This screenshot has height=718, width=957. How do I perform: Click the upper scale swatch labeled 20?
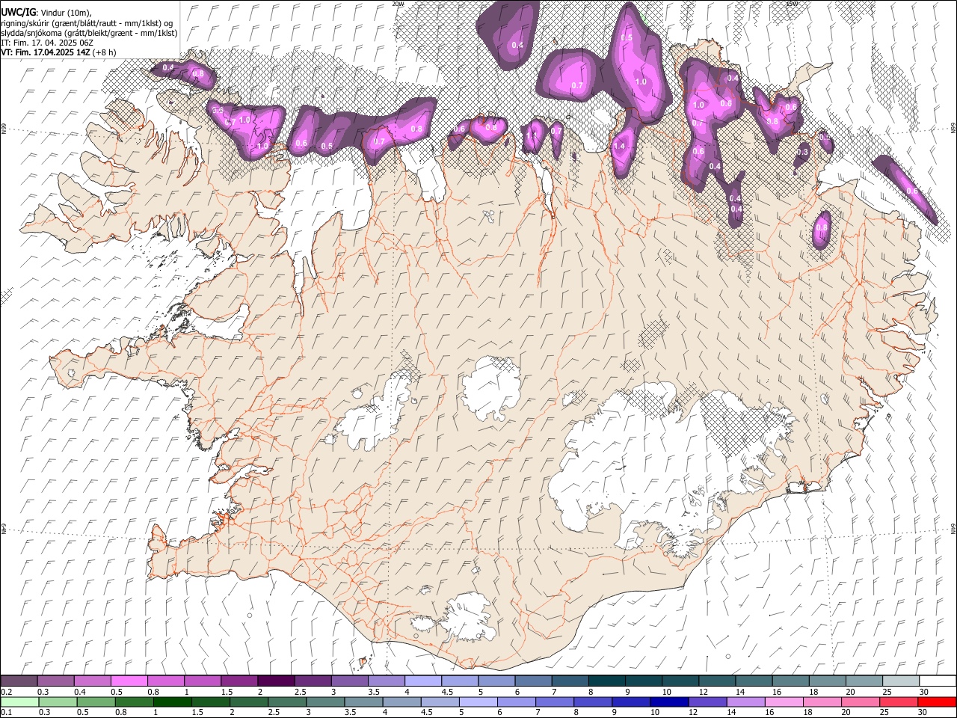point(864,681)
